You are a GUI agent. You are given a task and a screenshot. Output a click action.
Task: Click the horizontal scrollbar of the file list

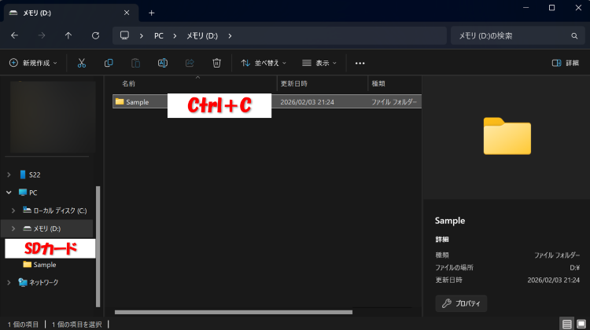click(x=234, y=313)
